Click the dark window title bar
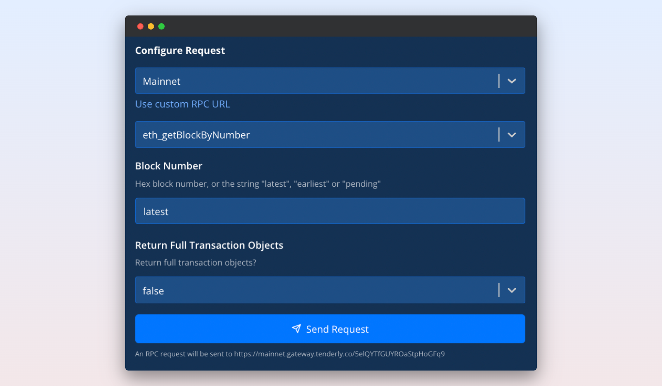 click(331, 26)
